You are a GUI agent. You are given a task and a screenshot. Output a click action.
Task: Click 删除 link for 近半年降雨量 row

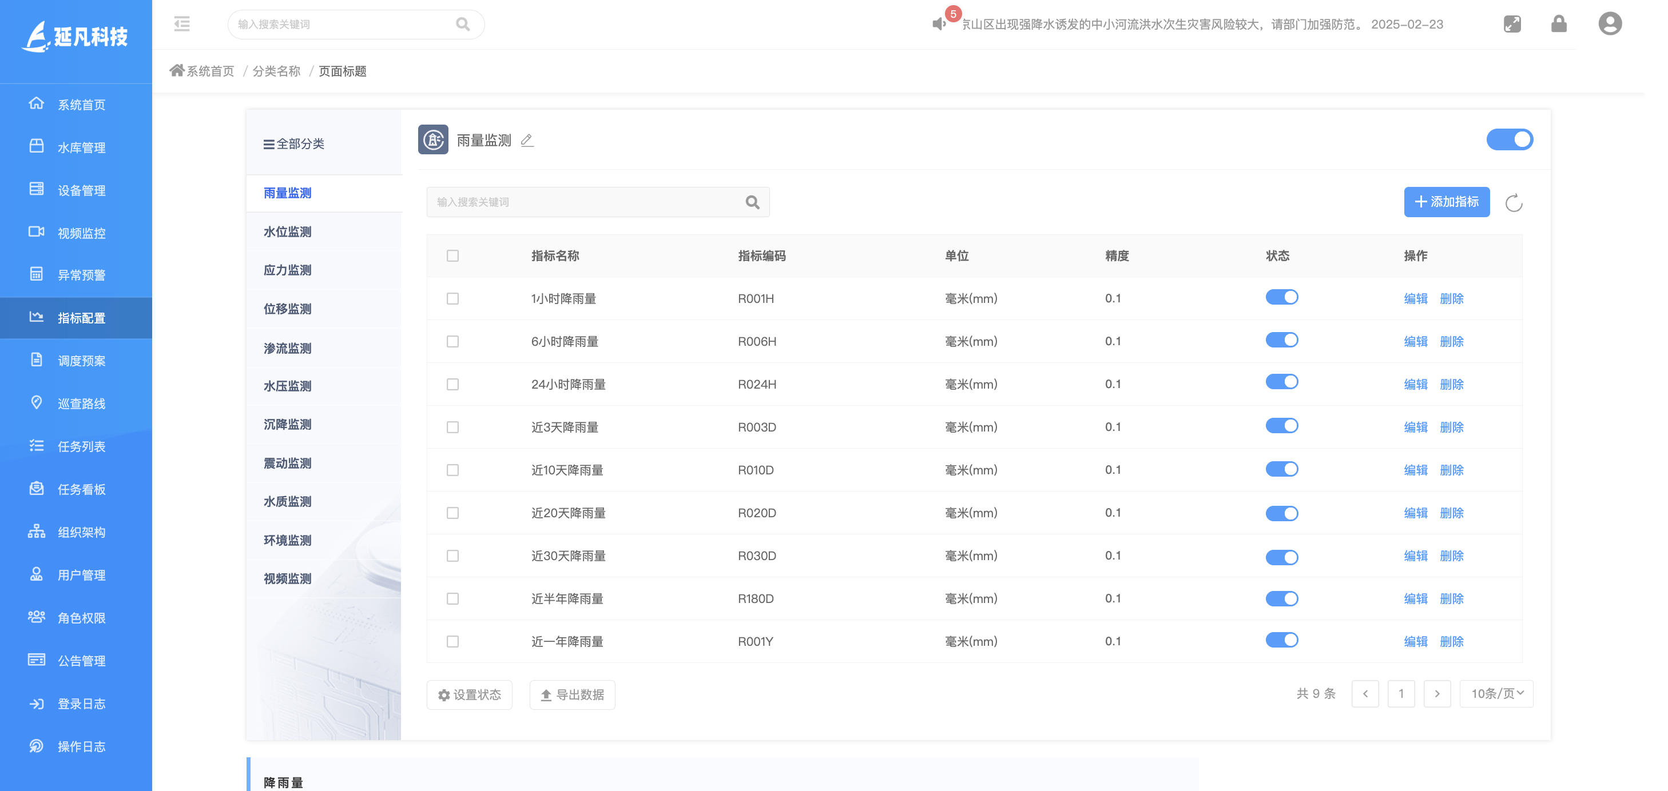click(1451, 598)
